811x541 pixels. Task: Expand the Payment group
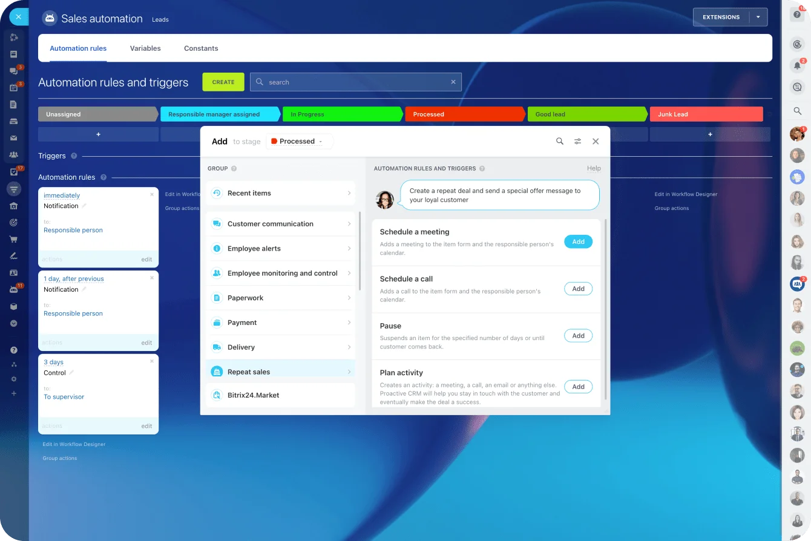280,323
